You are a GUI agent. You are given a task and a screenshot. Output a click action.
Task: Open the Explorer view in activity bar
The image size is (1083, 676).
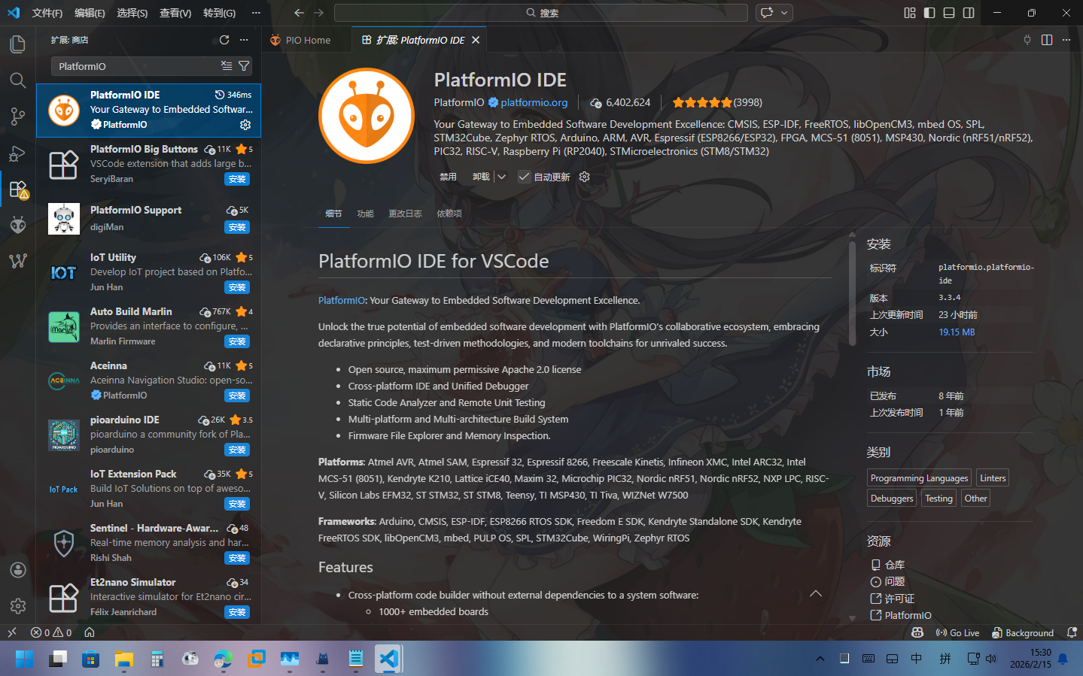coord(17,44)
